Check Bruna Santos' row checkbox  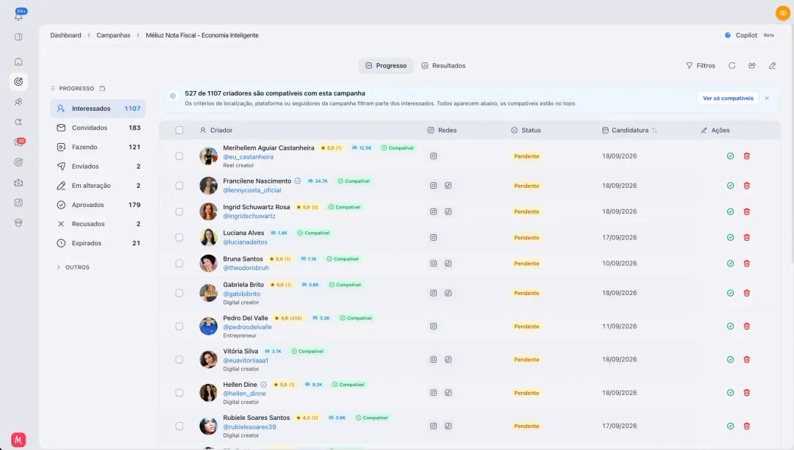[179, 264]
